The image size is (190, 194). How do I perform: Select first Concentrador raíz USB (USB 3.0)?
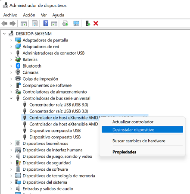point(59,105)
